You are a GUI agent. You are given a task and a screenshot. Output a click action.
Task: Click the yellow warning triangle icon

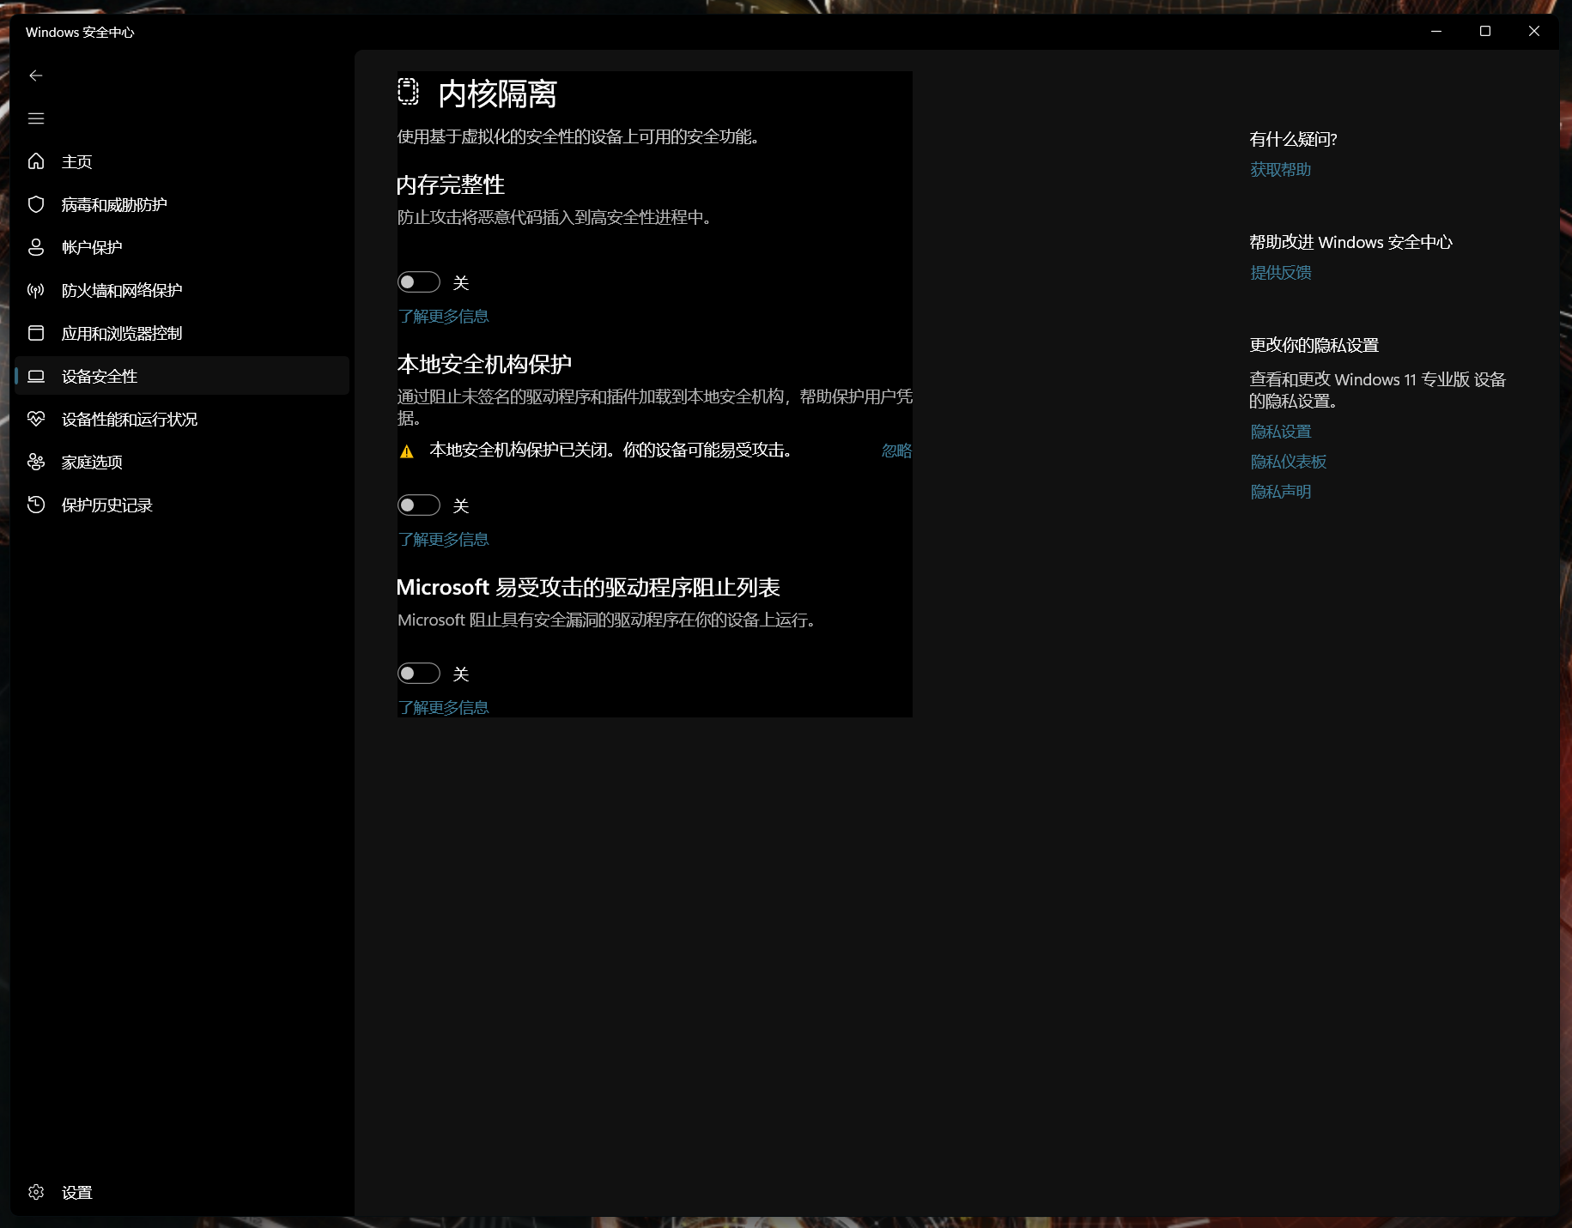click(x=407, y=451)
